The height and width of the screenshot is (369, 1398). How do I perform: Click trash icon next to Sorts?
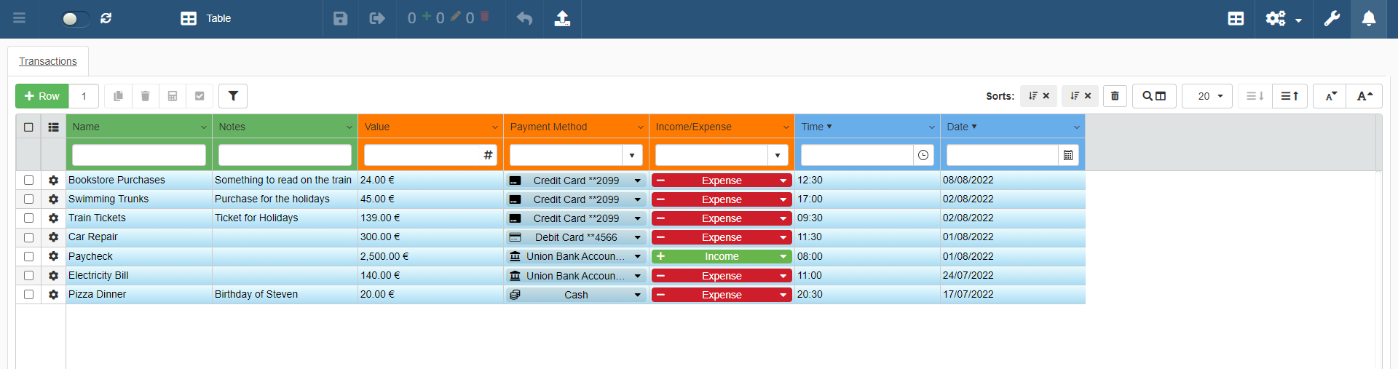1115,96
